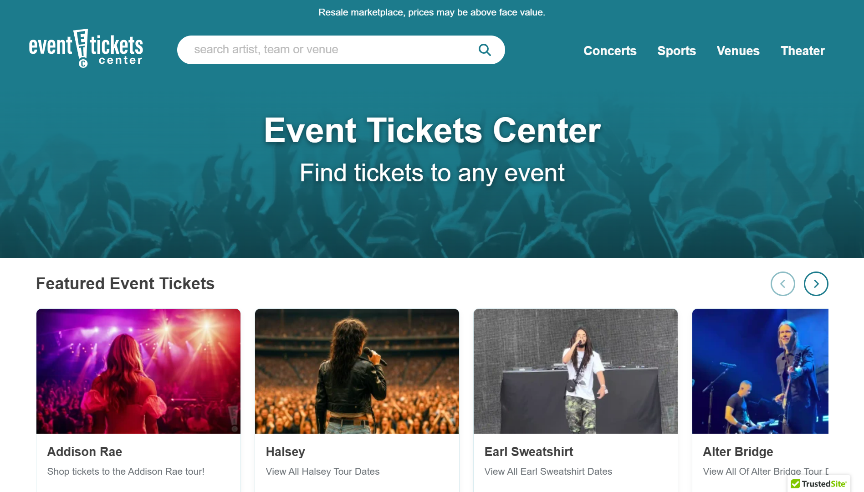Image resolution: width=864 pixels, height=492 pixels.
Task: Open the Sports menu
Action: click(x=676, y=51)
